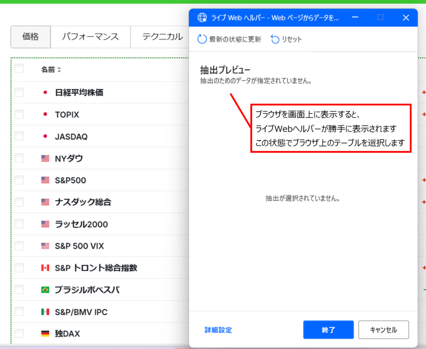426x349 pixels.
Task: Check the box for TOPIX
Action: (x=19, y=114)
